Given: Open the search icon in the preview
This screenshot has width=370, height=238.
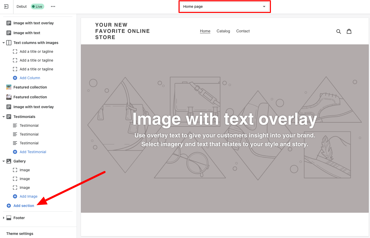Looking at the screenshot, I should click(339, 31).
